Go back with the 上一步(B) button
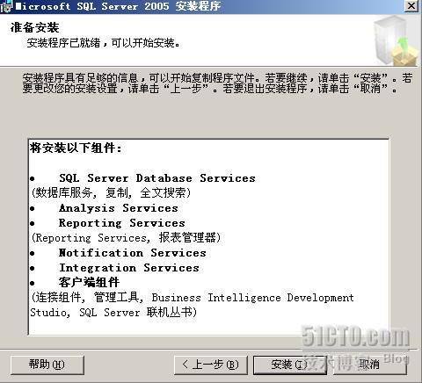Screen dimensions: 422x383 click(211, 365)
